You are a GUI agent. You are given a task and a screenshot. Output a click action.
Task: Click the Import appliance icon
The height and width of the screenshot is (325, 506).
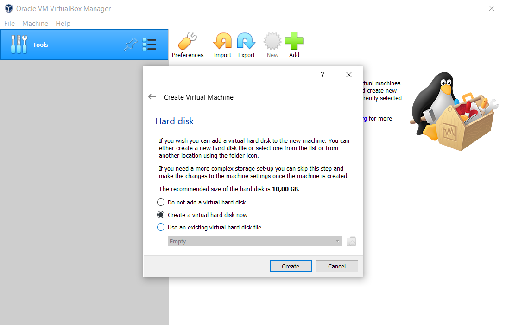click(x=222, y=45)
